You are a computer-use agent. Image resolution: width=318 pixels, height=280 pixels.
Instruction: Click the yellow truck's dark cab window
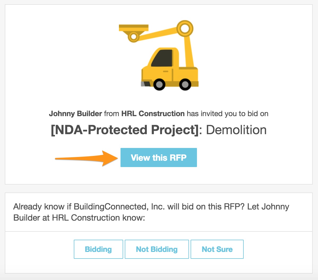pos(162,58)
